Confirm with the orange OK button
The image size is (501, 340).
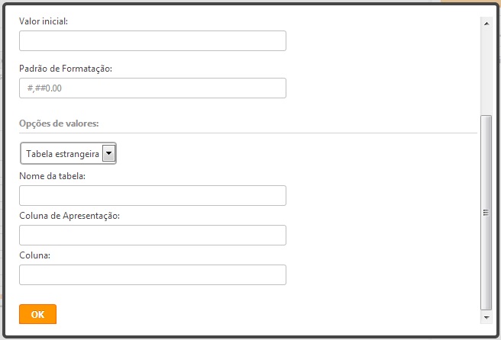[x=37, y=314]
